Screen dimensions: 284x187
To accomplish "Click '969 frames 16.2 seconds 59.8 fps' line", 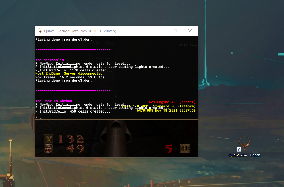I will coord(70,77).
